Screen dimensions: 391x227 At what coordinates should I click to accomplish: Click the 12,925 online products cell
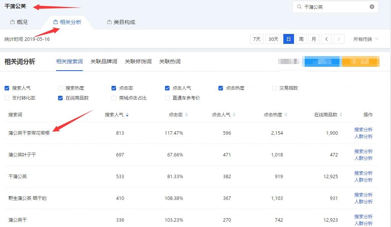[331, 176]
